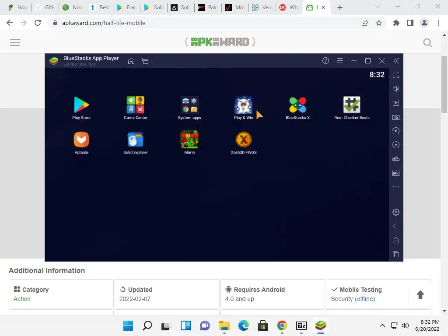Open File Explorer from taskbar
Image resolution: width=448 pixels, height=336 pixels.
224,325
